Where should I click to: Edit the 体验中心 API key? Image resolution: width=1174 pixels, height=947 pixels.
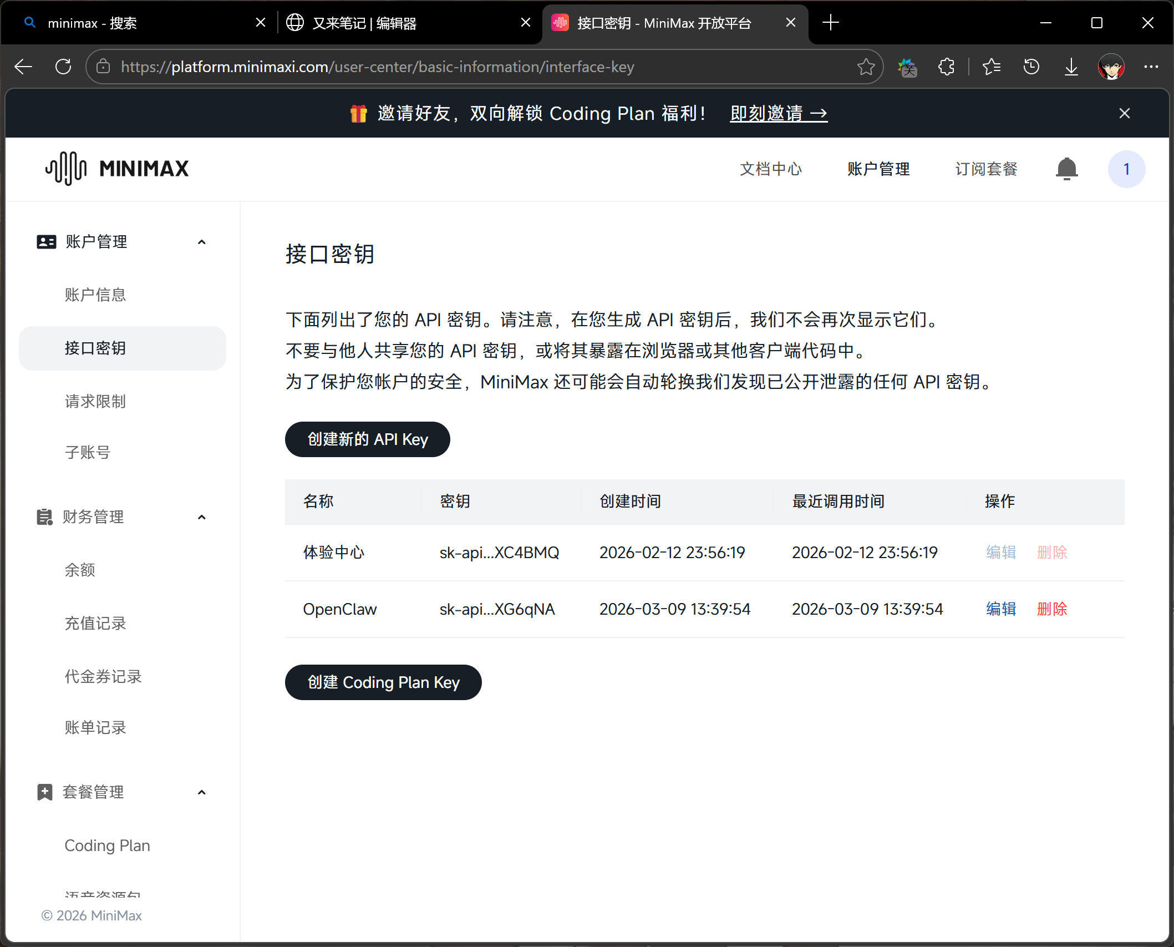(1001, 553)
